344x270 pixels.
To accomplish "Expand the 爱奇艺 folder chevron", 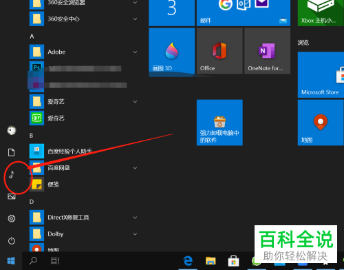I will [136, 101].
